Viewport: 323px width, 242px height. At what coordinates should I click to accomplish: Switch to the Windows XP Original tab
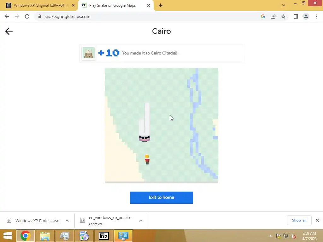point(39,5)
